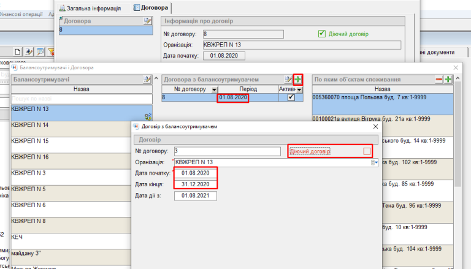This screenshot has height=269, width=471.
Task: Click red minus icon in consumption objects panel
Action: point(439,80)
